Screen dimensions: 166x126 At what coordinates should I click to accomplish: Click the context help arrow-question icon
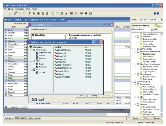[x=82, y=13]
